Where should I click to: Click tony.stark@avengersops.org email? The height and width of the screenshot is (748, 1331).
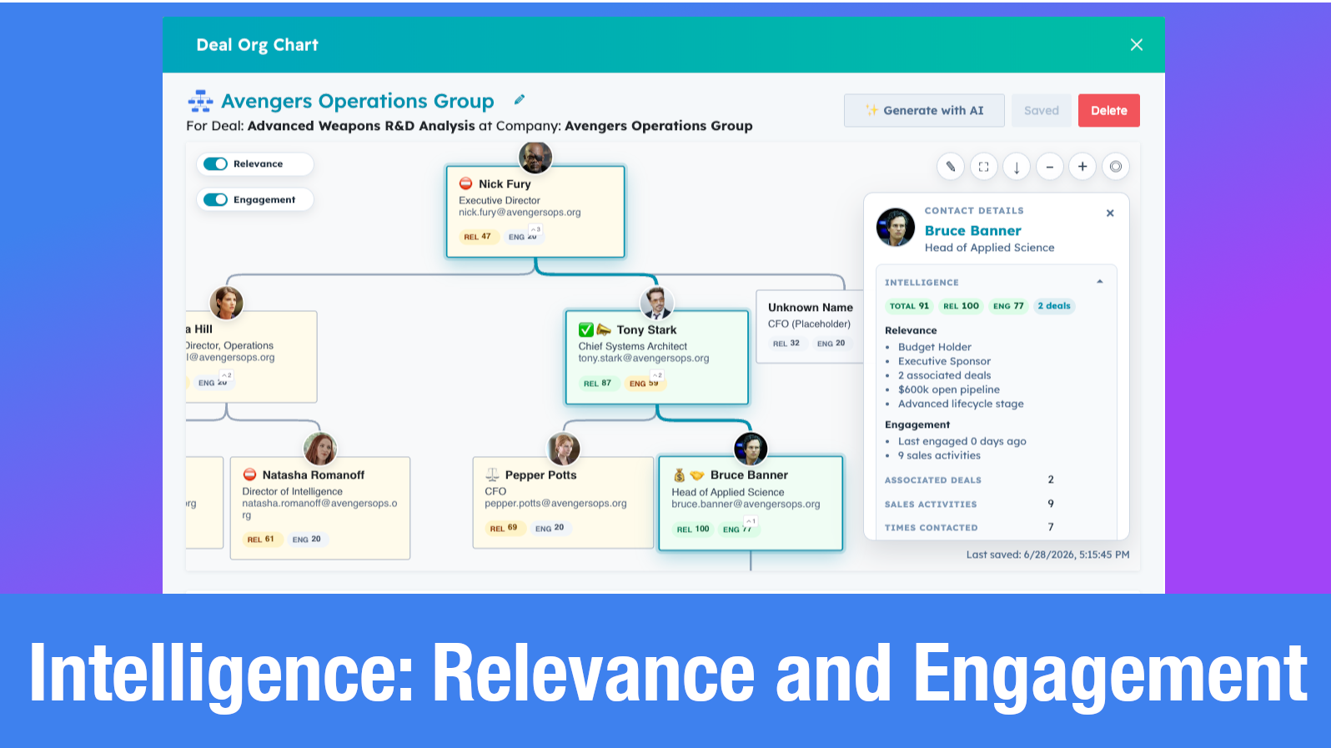click(644, 359)
